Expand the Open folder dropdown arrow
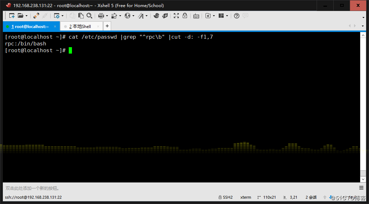This screenshot has height=204, width=369. 26,16
